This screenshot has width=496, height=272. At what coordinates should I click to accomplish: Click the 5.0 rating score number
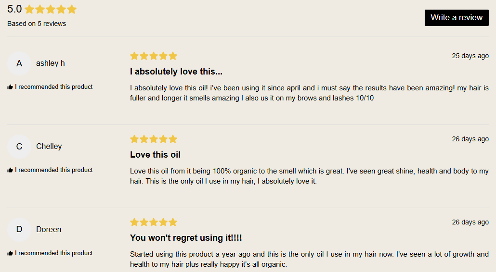14,9
